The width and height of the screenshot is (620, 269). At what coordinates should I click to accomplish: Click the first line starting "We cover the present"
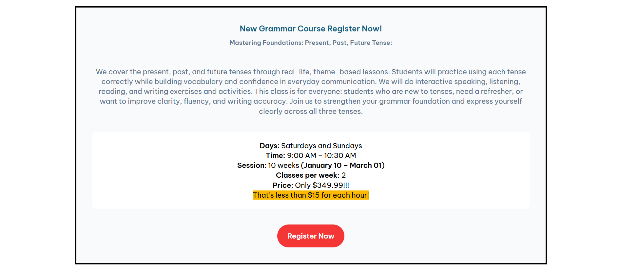tap(311, 72)
